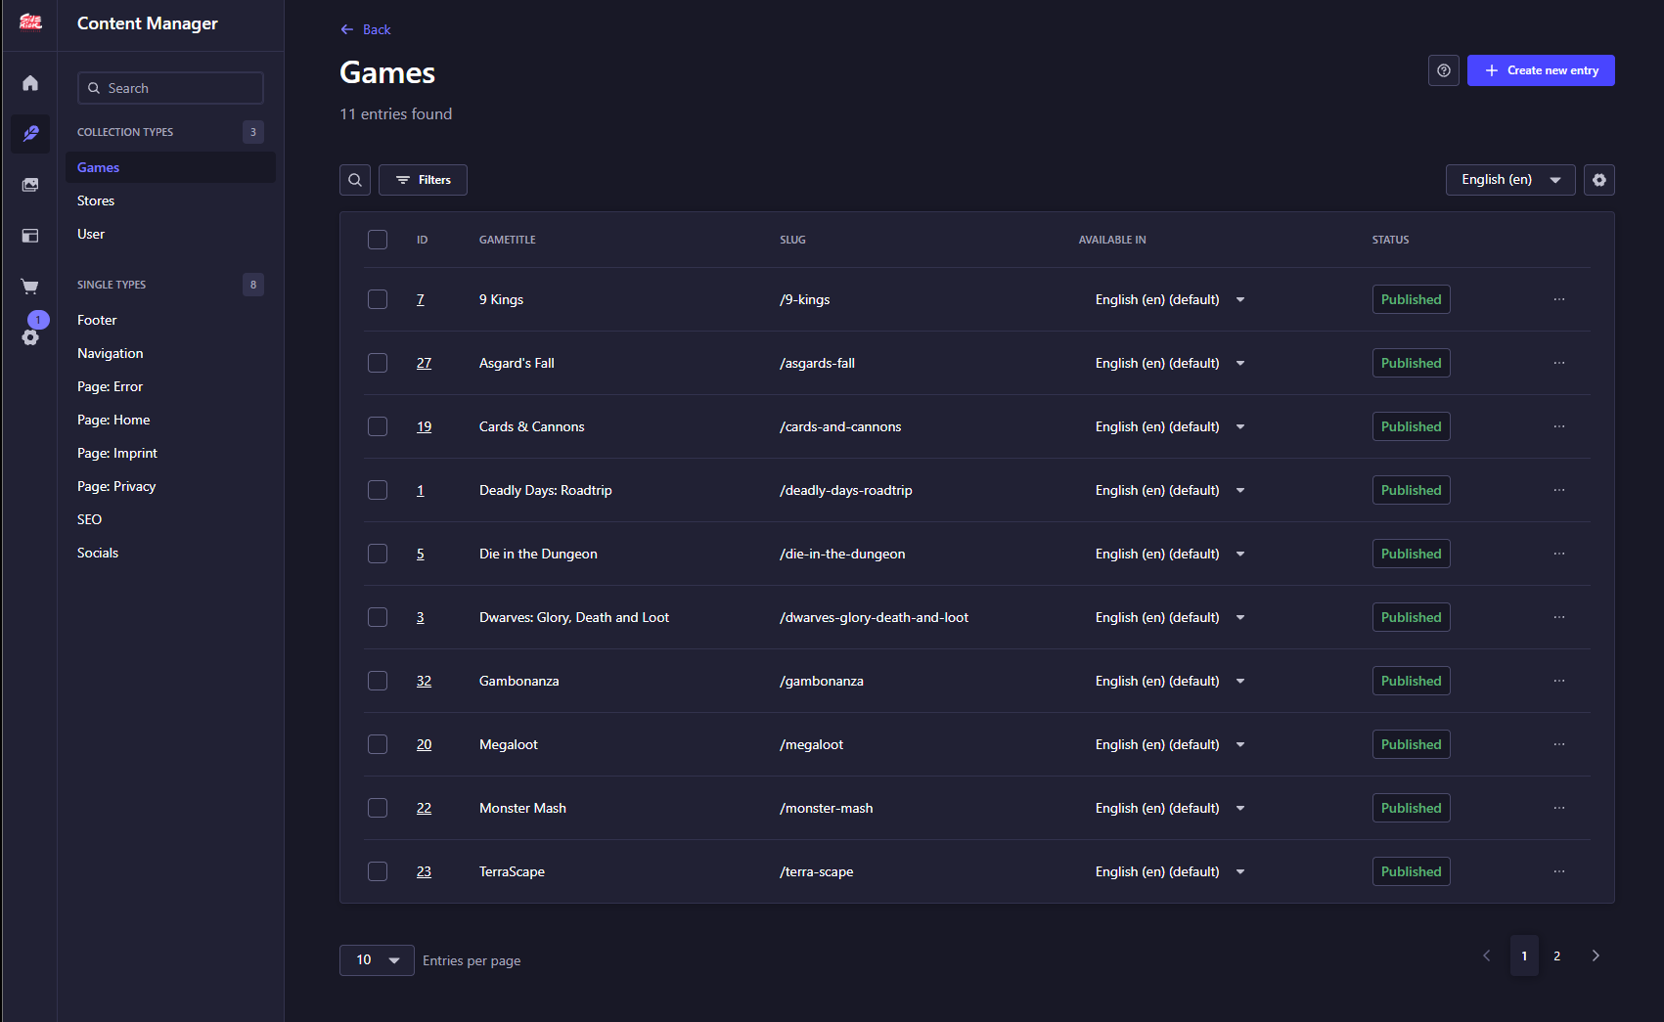Viewport: 1664px width, 1022px height.
Task: Click Create new entry button
Action: [x=1541, y=70]
